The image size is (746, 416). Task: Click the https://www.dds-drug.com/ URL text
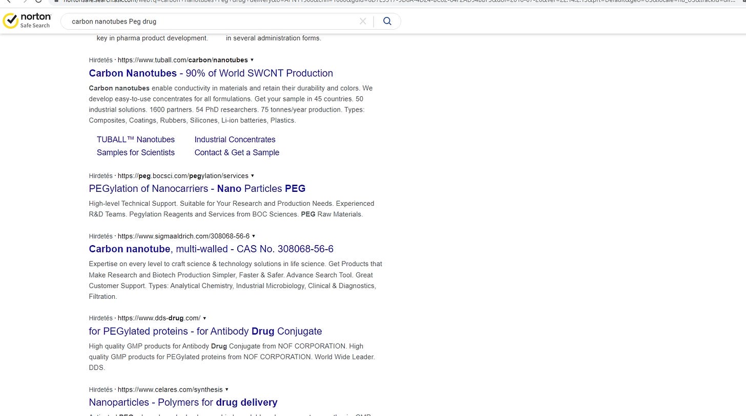pyautogui.click(x=159, y=318)
